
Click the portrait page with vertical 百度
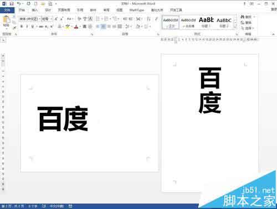click(x=210, y=123)
